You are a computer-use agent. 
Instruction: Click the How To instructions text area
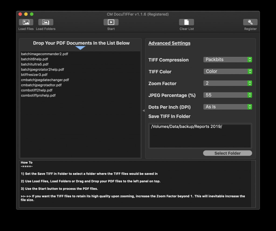[135, 184]
